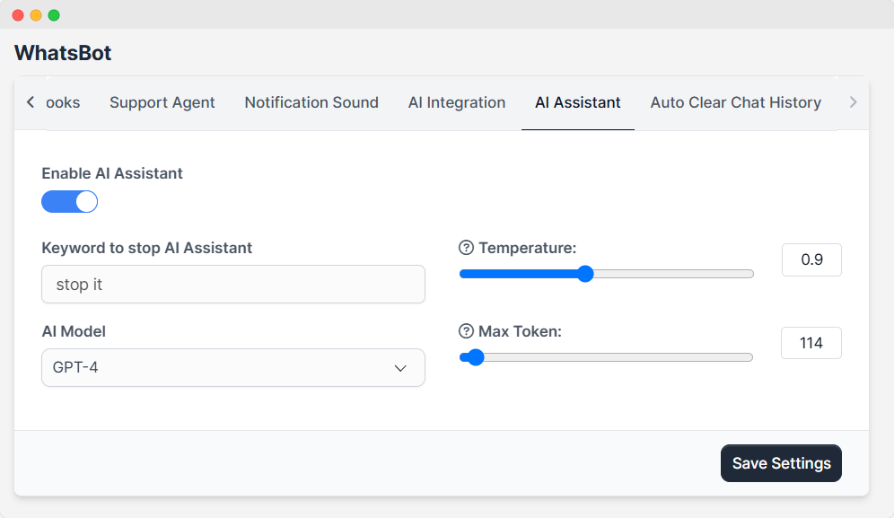The image size is (894, 518).
Task: Go to the AI Integration tab
Action: pyautogui.click(x=456, y=102)
